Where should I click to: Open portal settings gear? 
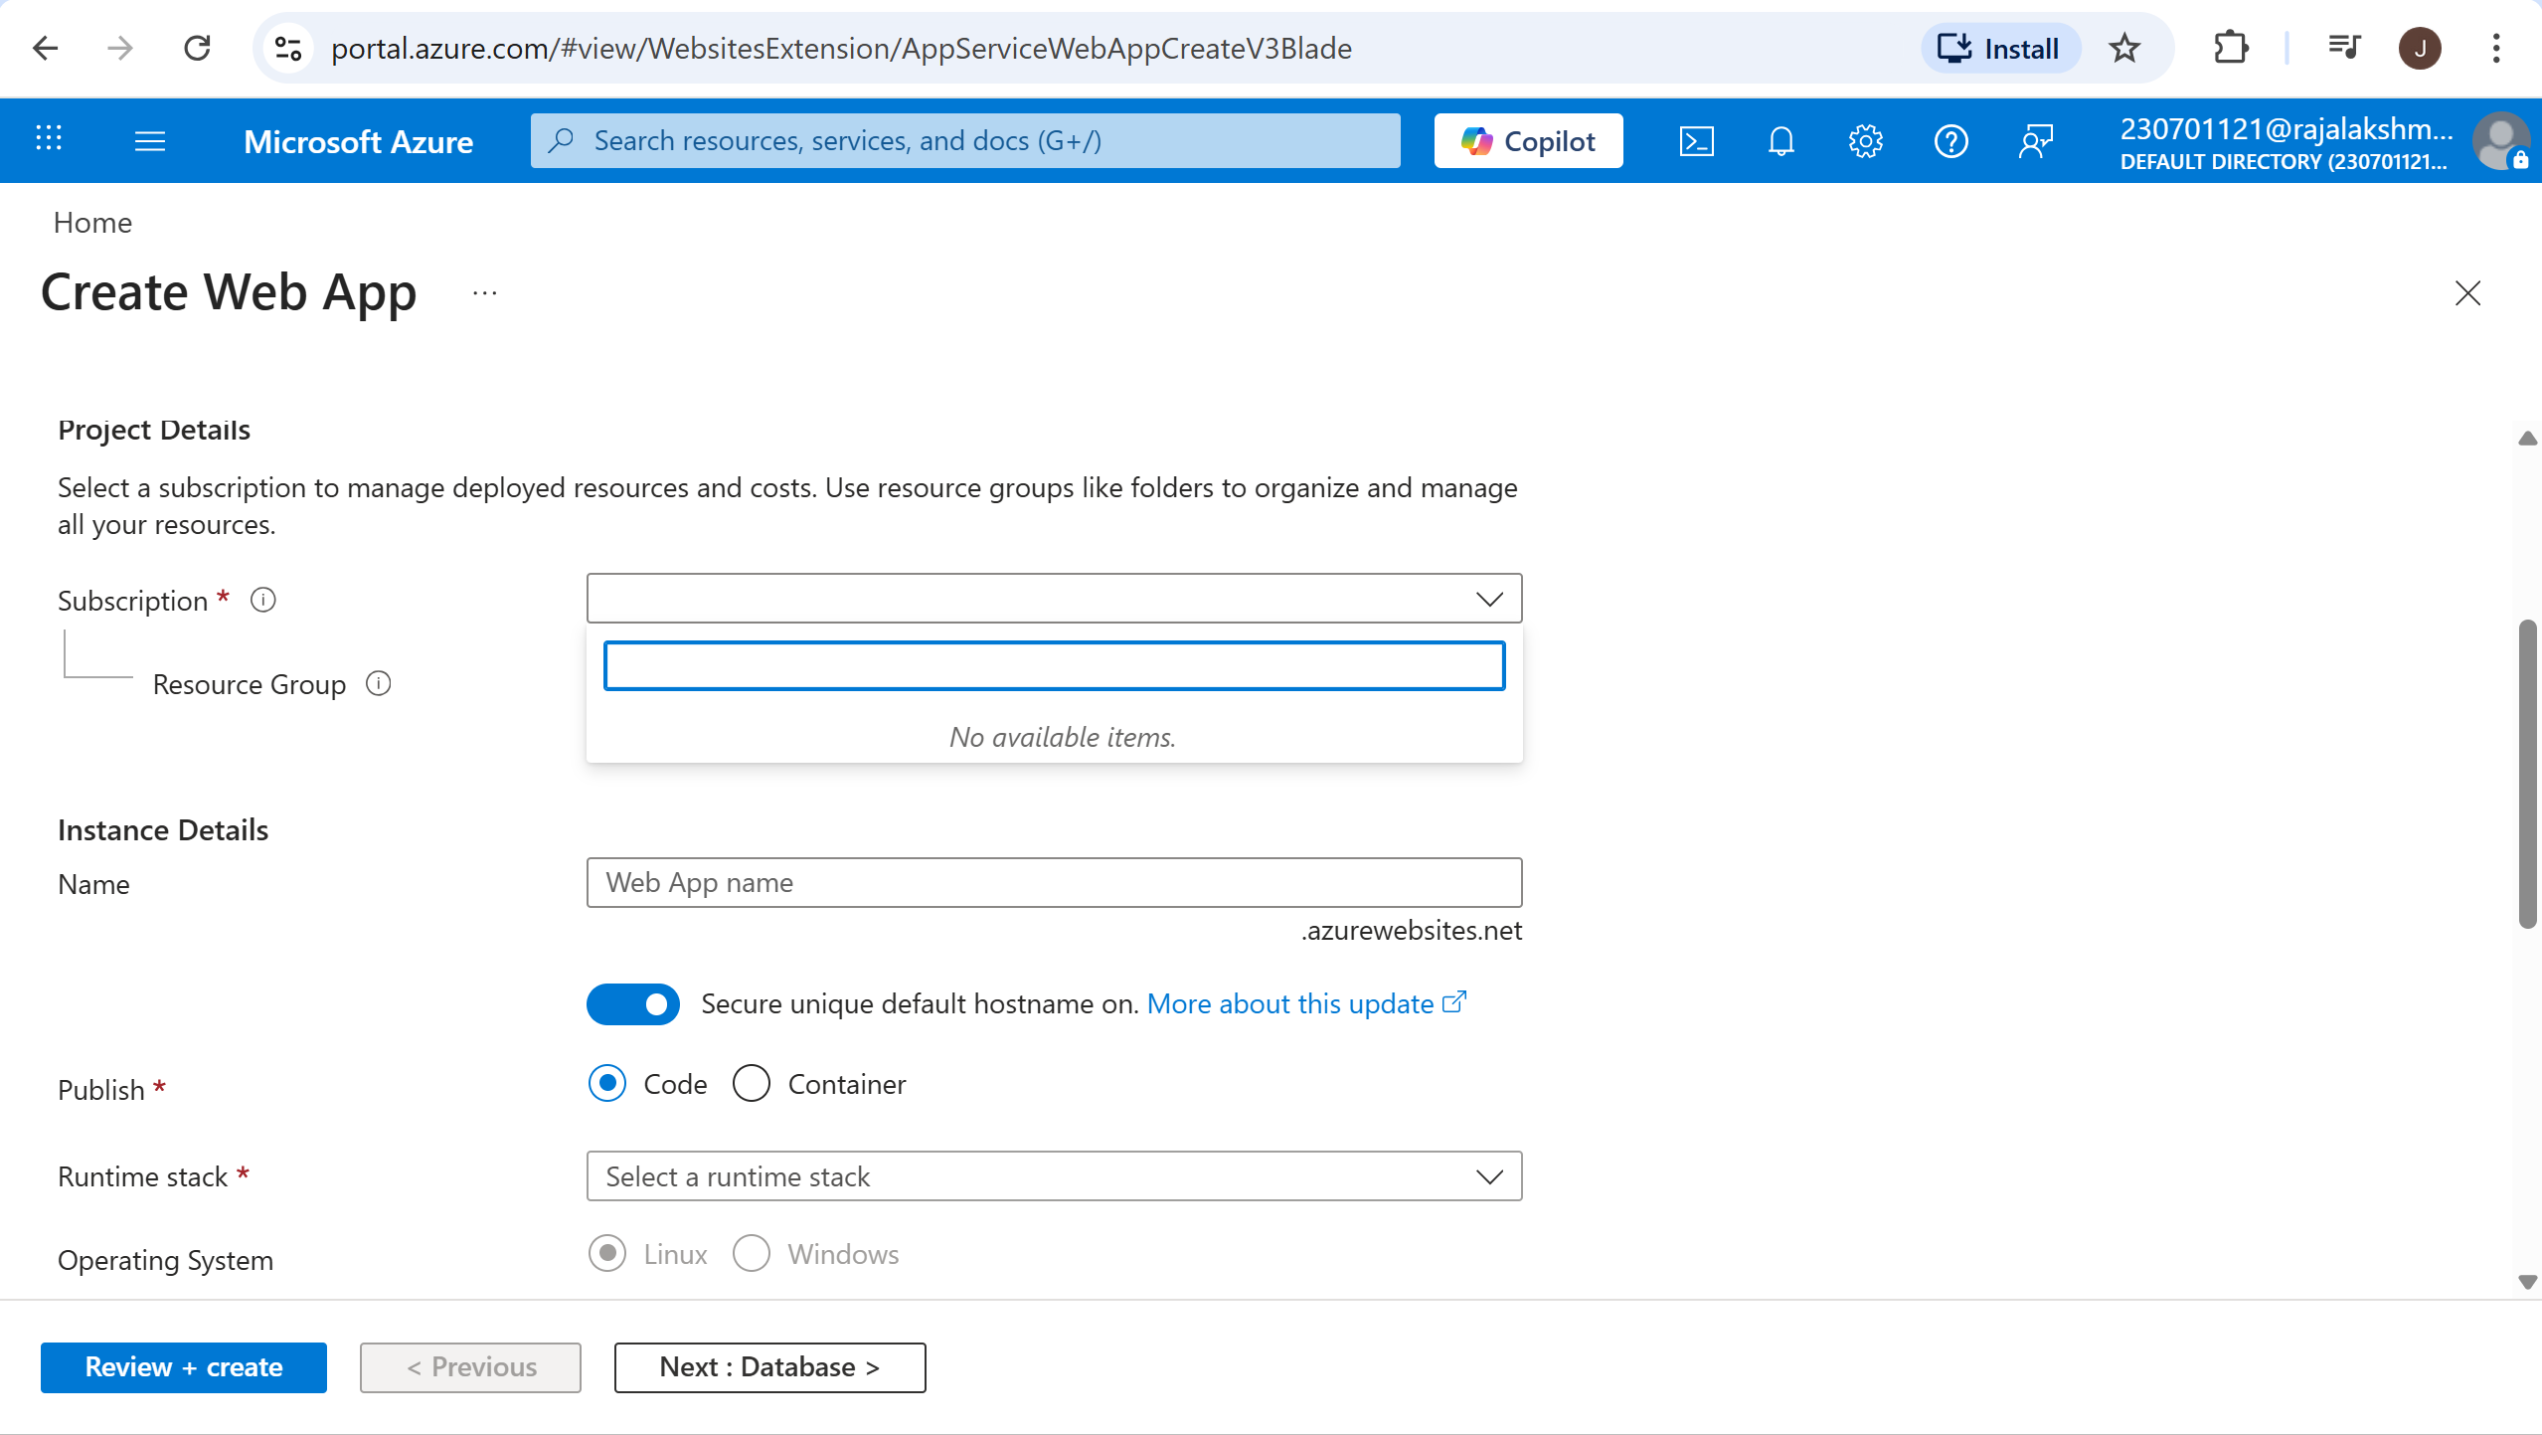1865,141
